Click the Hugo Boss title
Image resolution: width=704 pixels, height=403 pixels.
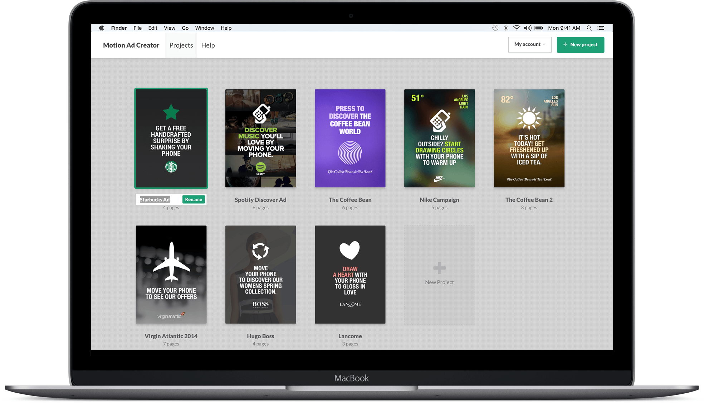[x=260, y=336]
